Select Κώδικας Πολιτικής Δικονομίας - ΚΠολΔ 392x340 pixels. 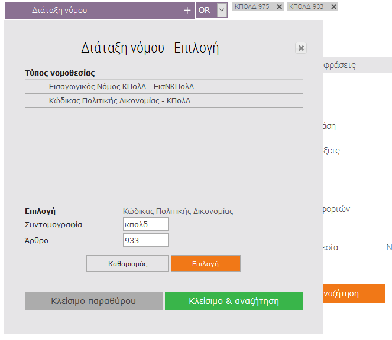(x=119, y=101)
